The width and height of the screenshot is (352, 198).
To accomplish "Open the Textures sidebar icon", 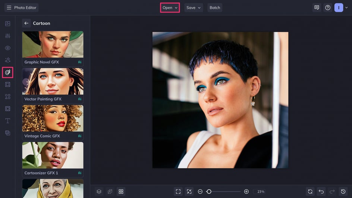I will (x=7, y=133).
